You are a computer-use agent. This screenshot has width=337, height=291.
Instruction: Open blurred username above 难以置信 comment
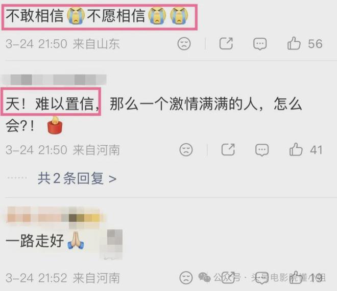pos(54,80)
